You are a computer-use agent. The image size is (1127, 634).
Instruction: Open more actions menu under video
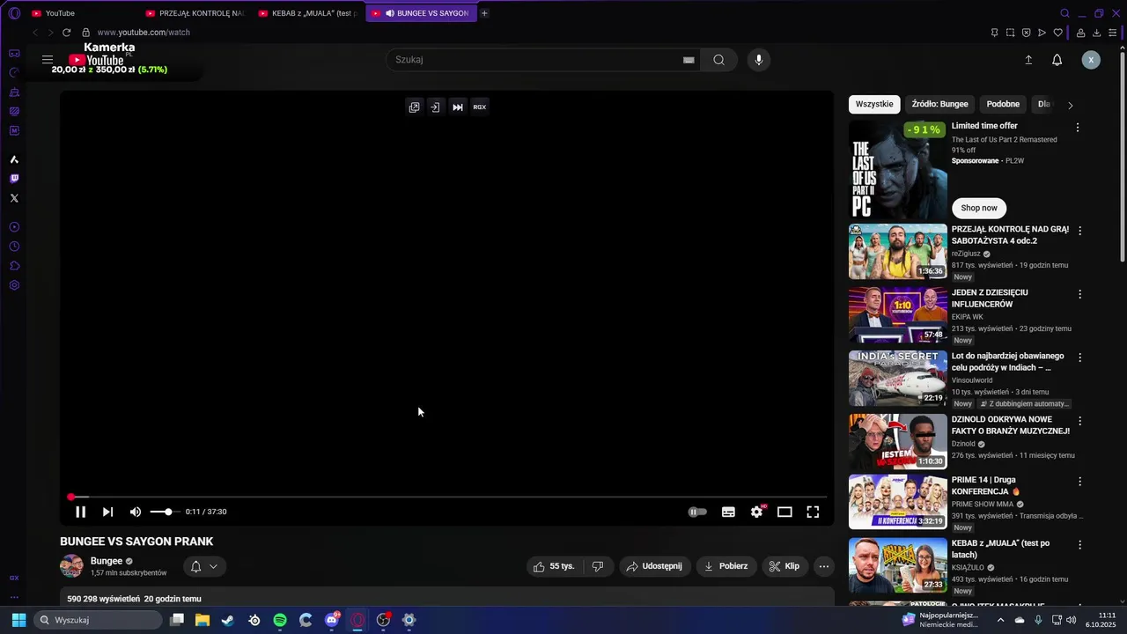click(824, 566)
